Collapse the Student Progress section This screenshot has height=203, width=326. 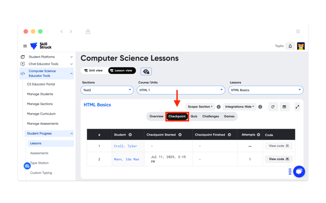(72, 134)
